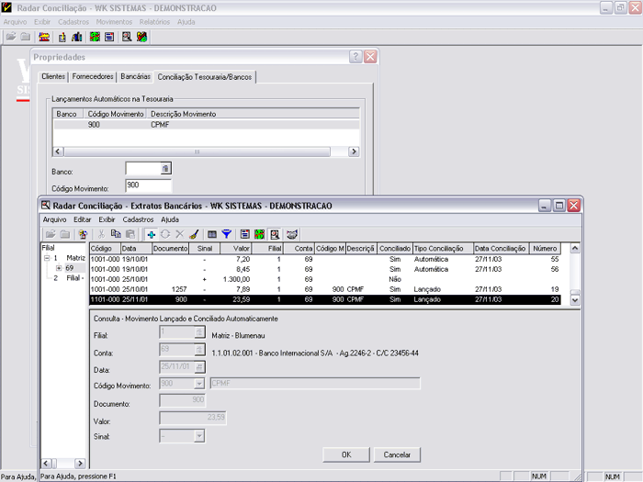643x482 pixels.
Task: Open the Cadastros menu in Extratos Bancários
Action: pyautogui.click(x=138, y=219)
